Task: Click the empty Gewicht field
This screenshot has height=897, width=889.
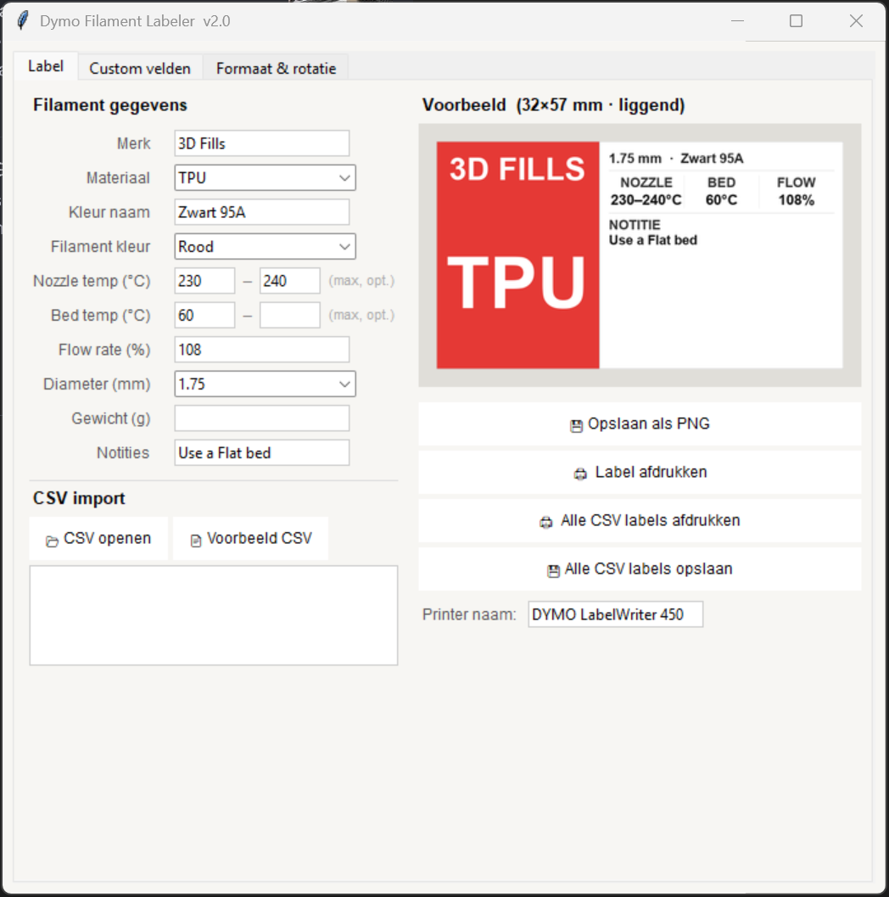Action: tap(262, 418)
